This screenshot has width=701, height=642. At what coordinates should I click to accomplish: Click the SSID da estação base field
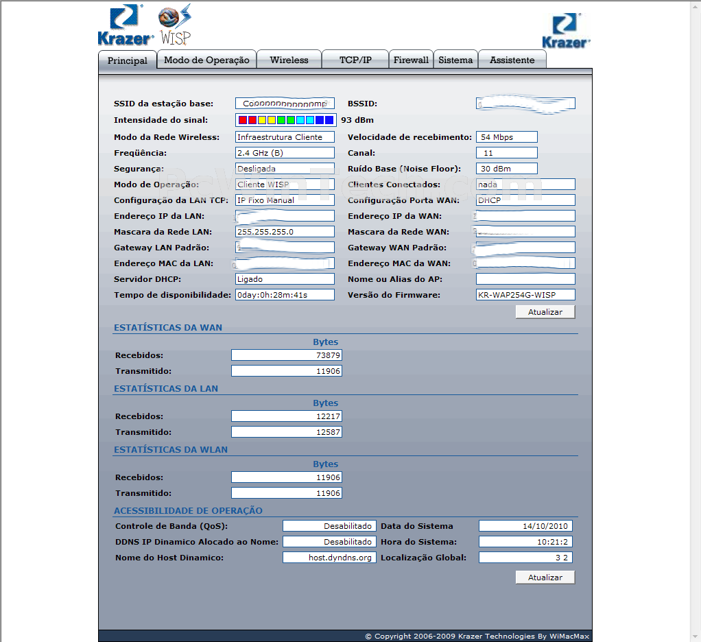pos(285,104)
